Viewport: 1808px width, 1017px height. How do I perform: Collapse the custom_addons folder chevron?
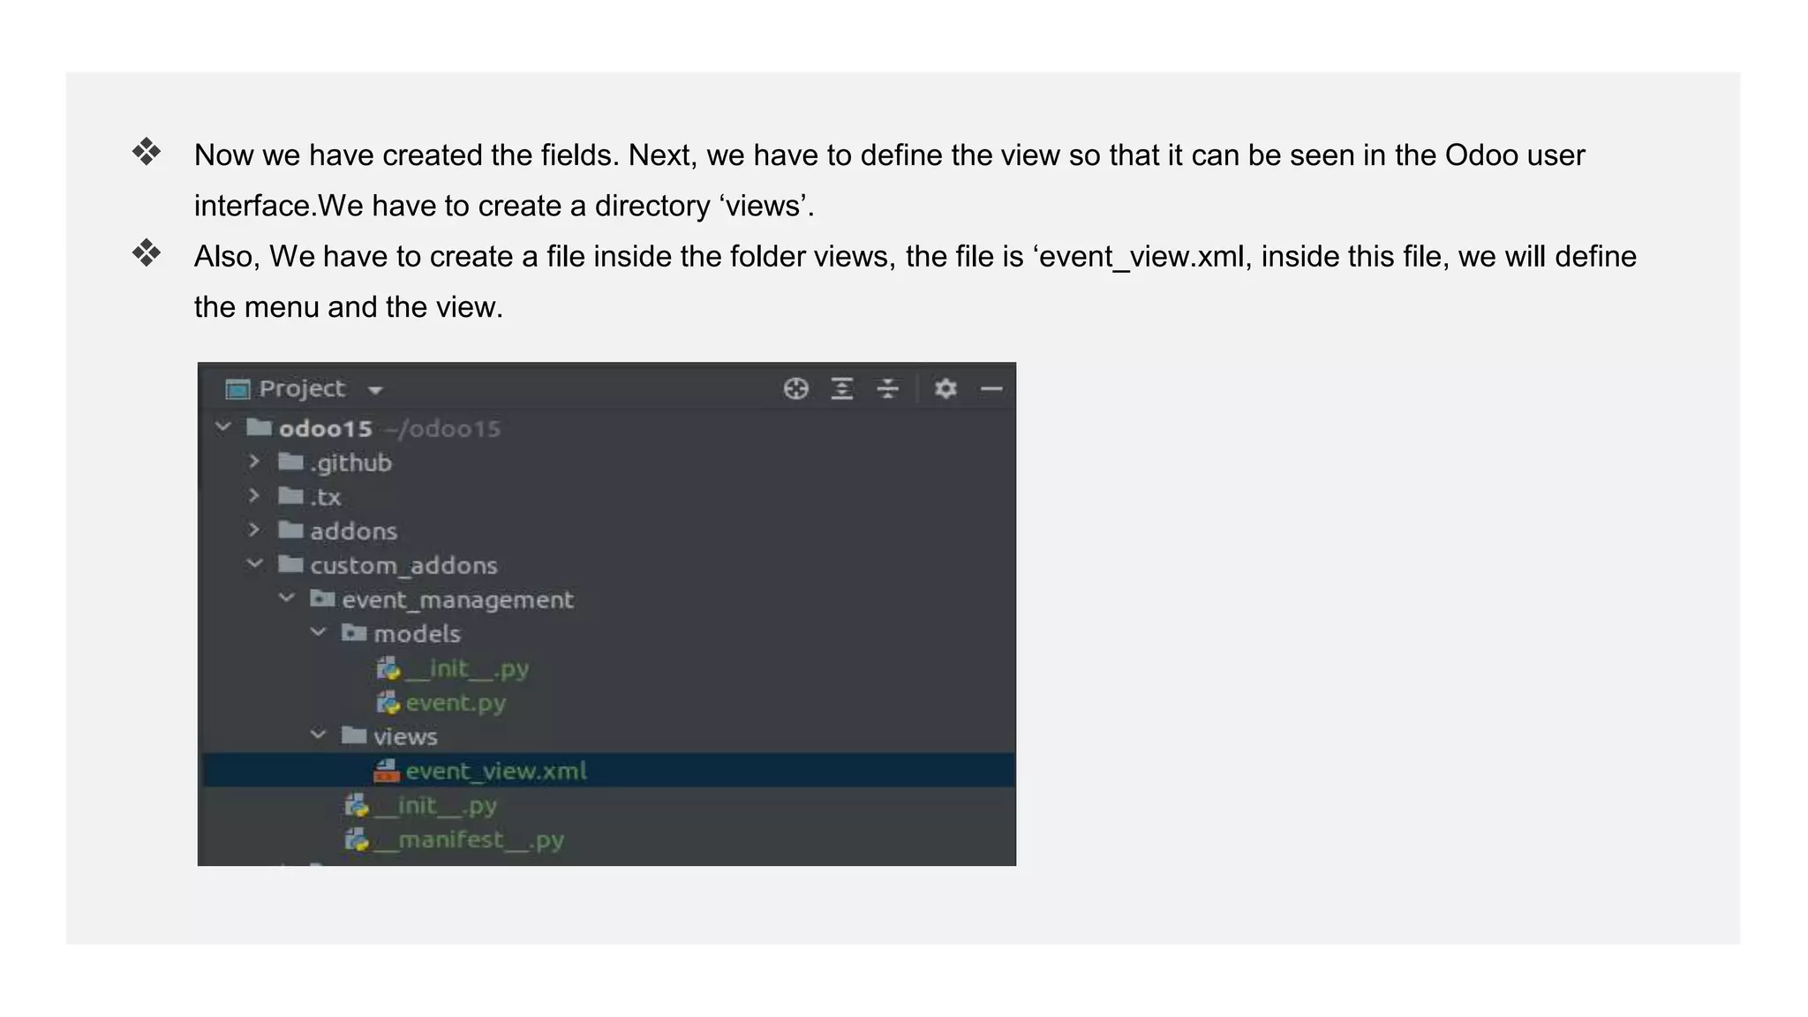tap(254, 564)
